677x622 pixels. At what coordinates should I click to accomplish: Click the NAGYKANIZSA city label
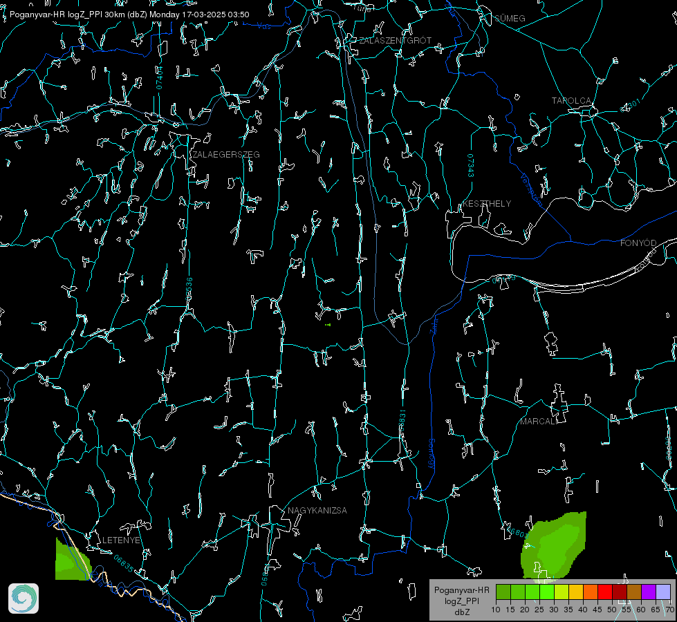317,511
